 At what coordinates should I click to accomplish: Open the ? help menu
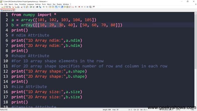click(x=70, y=4)
